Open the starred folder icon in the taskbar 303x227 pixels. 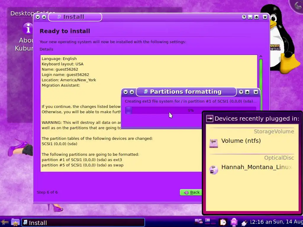click(x=15, y=222)
